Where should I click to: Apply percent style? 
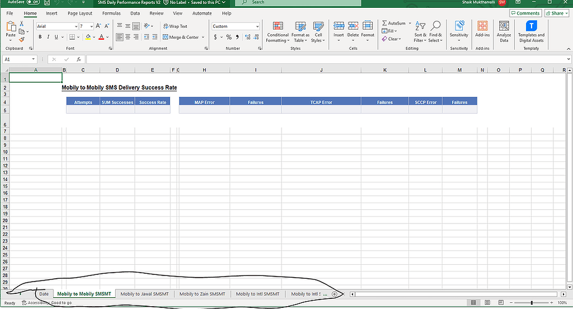pos(229,37)
